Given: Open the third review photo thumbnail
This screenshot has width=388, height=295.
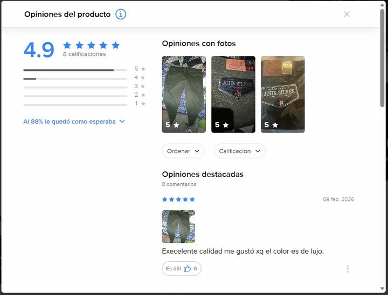Looking at the screenshot, I should pyautogui.click(x=282, y=94).
